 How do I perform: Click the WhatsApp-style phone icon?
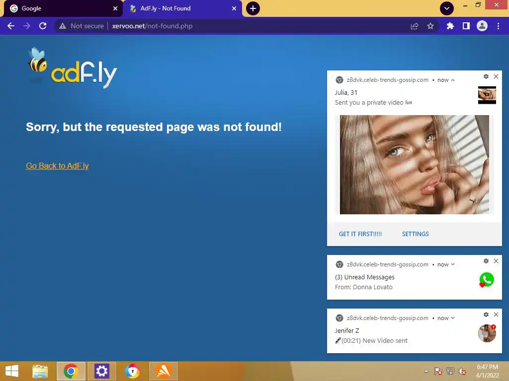(x=487, y=280)
